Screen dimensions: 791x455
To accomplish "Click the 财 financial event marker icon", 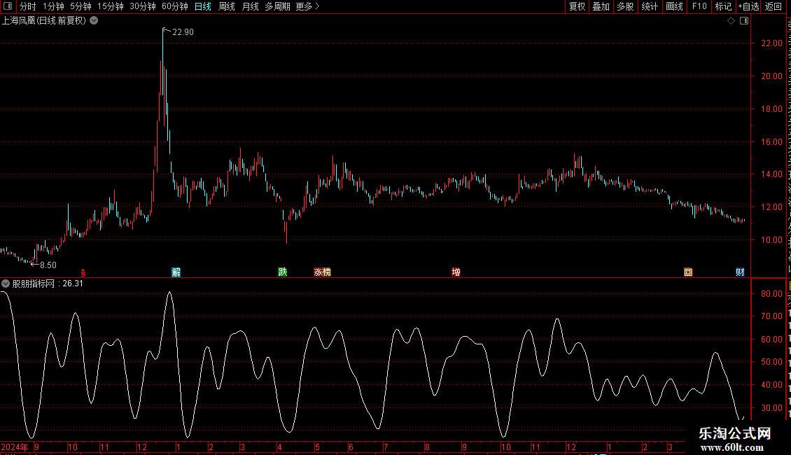I will (740, 272).
